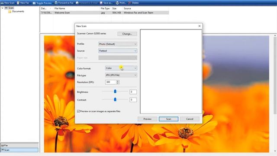Screen dimensions: 277x156
Task: Switch to the Scan pane at bottom
Action: pos(19,150)
